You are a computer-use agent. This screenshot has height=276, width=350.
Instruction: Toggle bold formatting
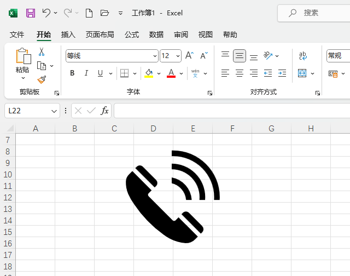coord(72,73)
